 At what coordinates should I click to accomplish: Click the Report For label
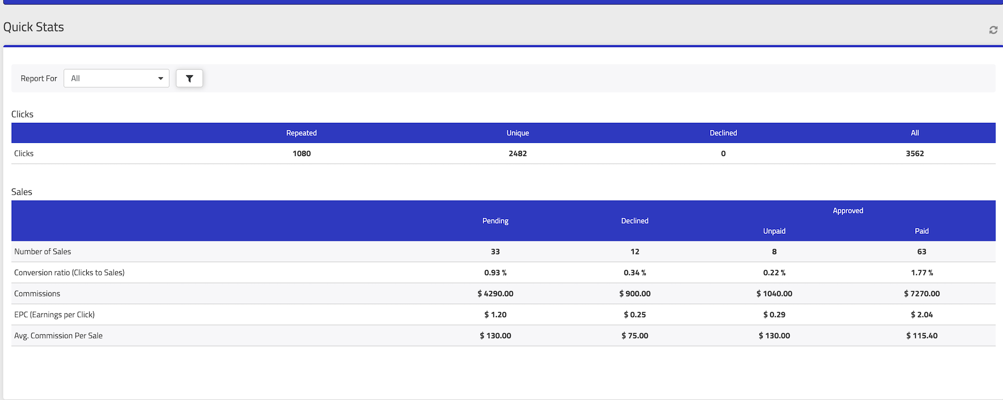tap(39, 78)
